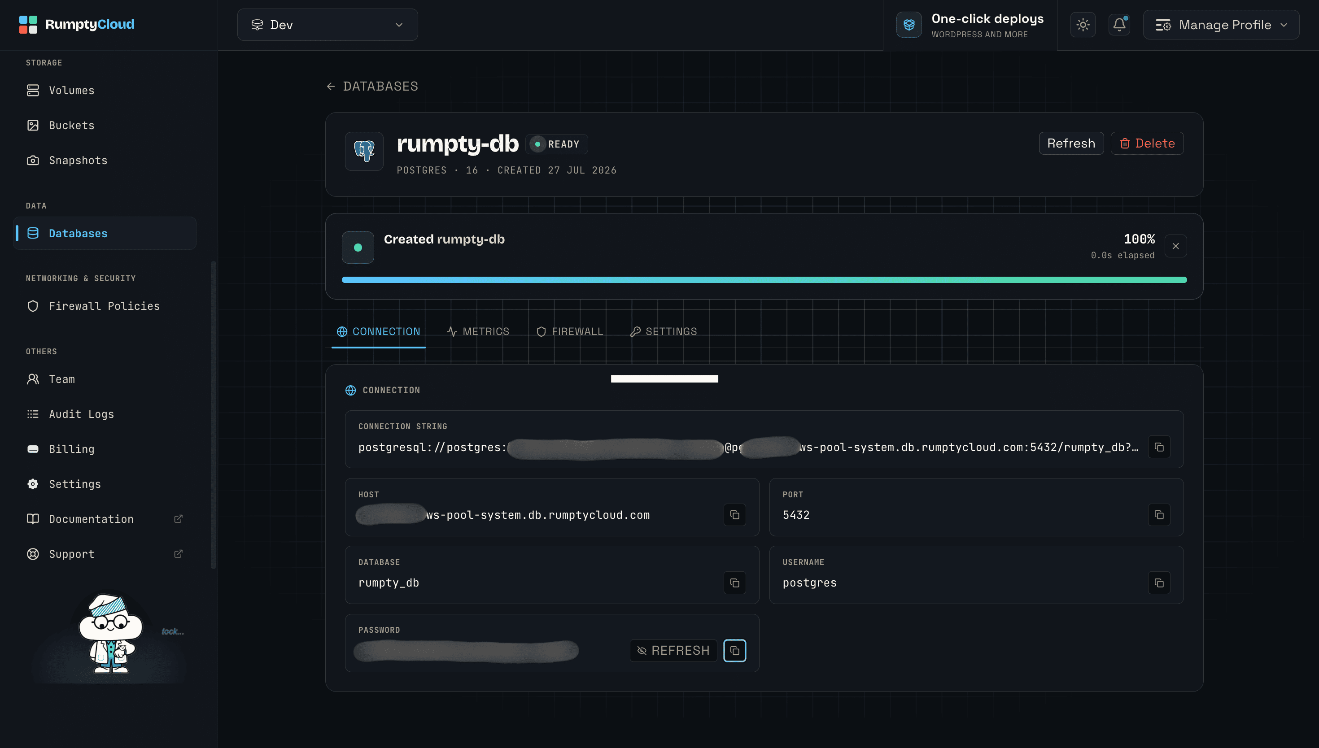Open Firewall Policies
The height and width of the screenshot is (748, 1319).
(104, 306)
